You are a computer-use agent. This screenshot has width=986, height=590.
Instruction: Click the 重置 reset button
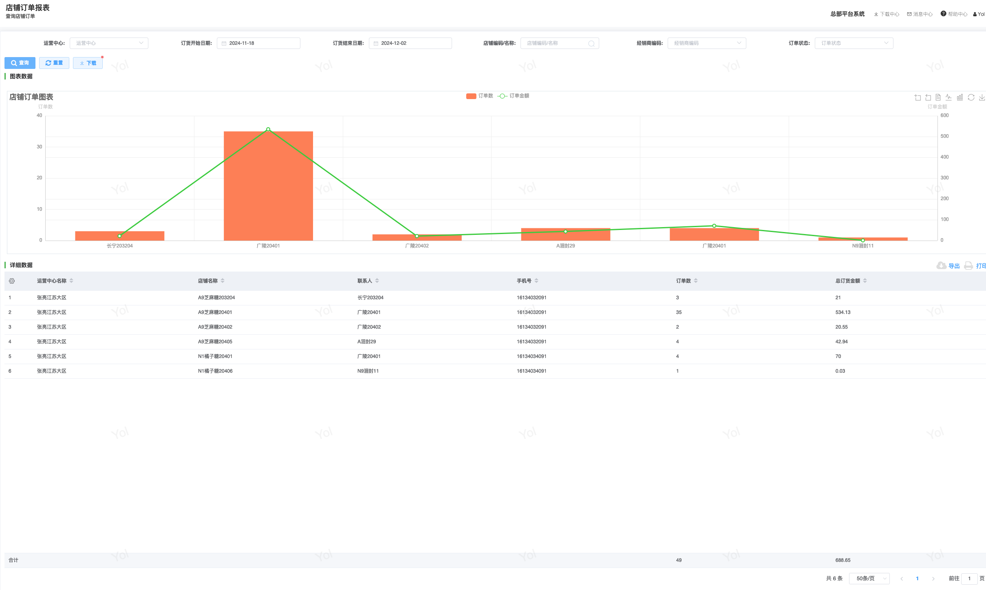coord(54,63)
